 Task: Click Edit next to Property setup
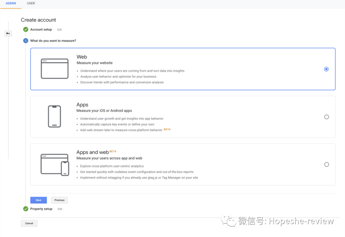[x=60, y=209]
